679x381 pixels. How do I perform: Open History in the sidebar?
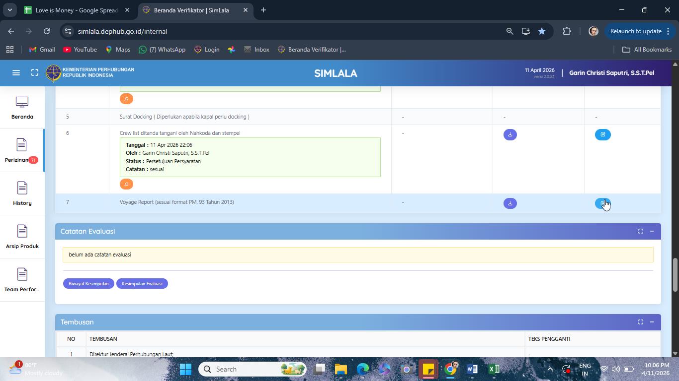tap(22, 193)
